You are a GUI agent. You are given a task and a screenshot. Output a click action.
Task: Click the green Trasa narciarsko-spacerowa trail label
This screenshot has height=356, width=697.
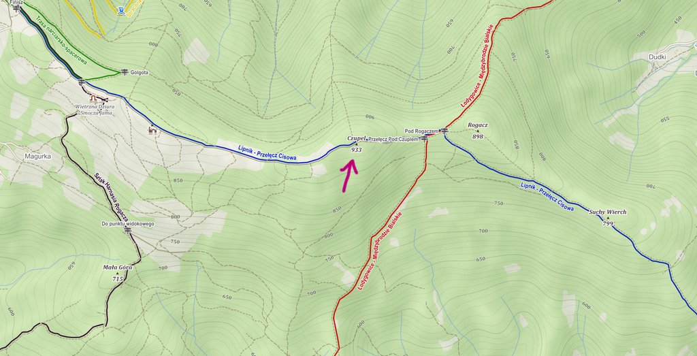(x=61, y=41)
